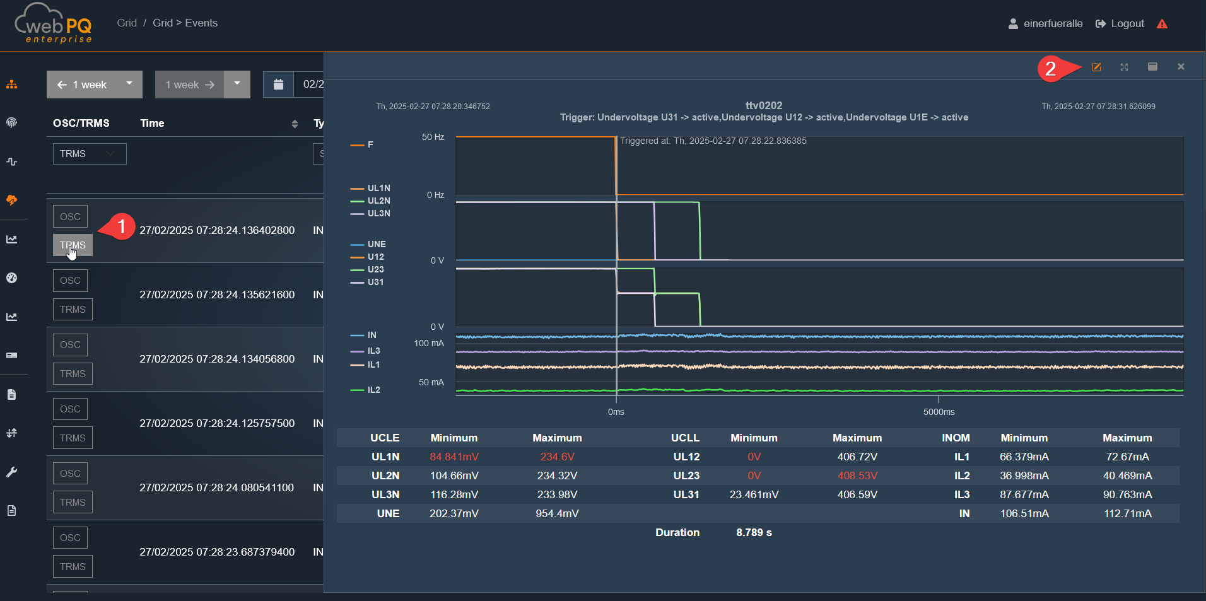The width and height of the screenshot is (1206, 601).
Task: Expand the forward 1 week dropdown arrow
Action: (237, 84)
